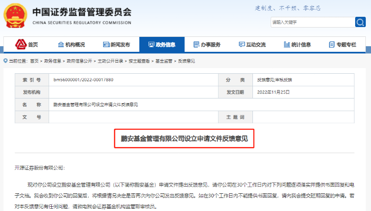The image size is (371, 211).
Task: Open the 政务信息 navigation tab
Action: pos(162,44)
